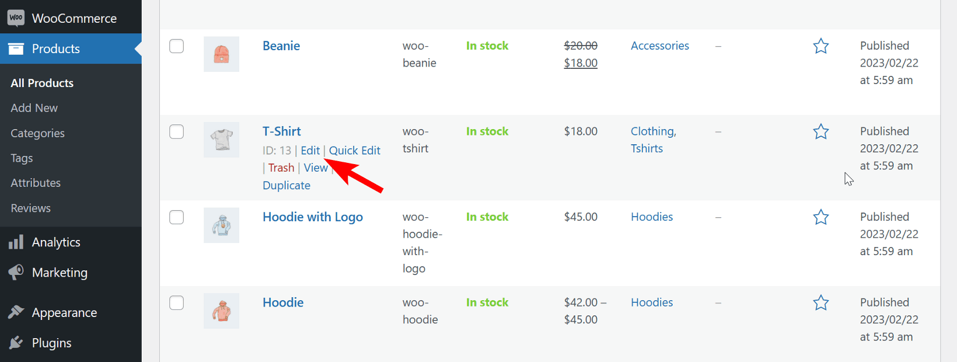Click the Hoodie product thumbnail
Screen dimensions: 957x362
point(221,311)
